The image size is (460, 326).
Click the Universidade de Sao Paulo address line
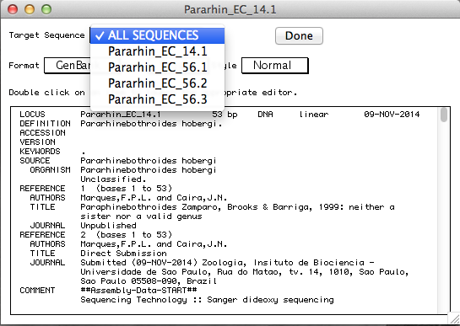coord(245,272)
